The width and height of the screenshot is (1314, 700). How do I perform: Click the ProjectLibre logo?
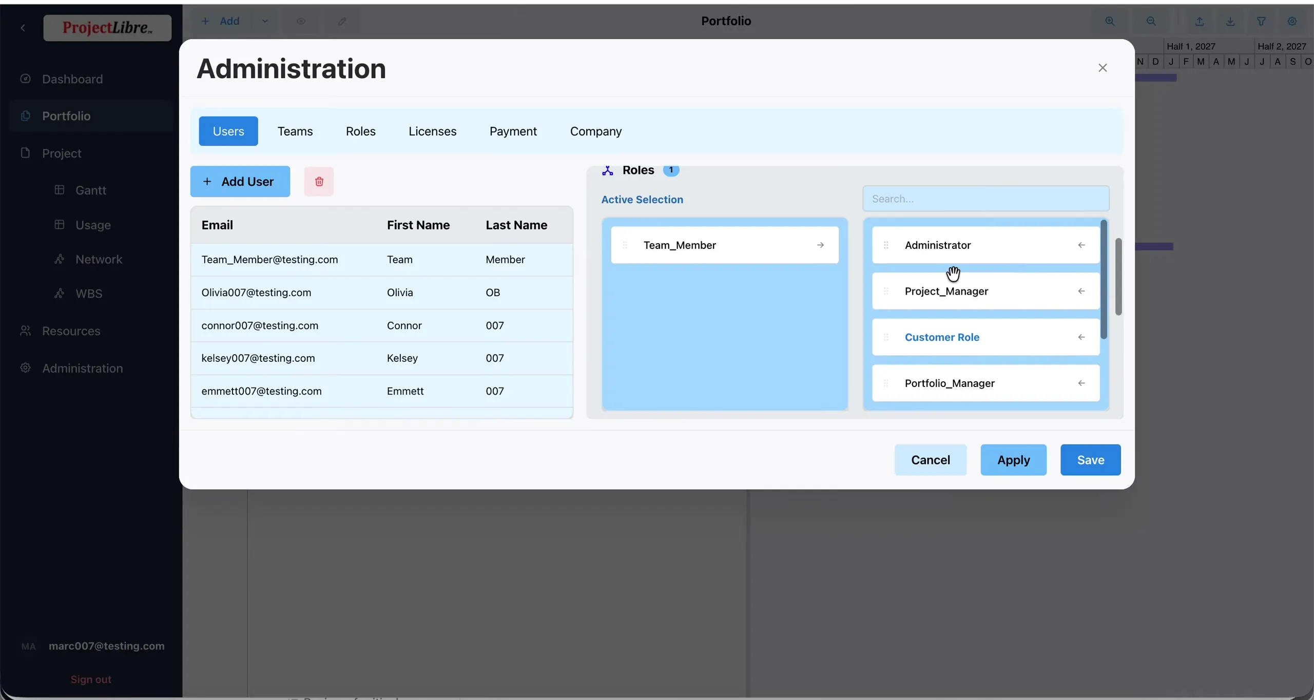[x=107, y=28]
